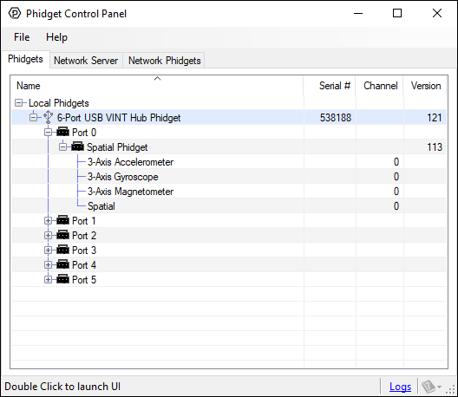
Task: Expand the Port 5 node
Action: (48, 280)
